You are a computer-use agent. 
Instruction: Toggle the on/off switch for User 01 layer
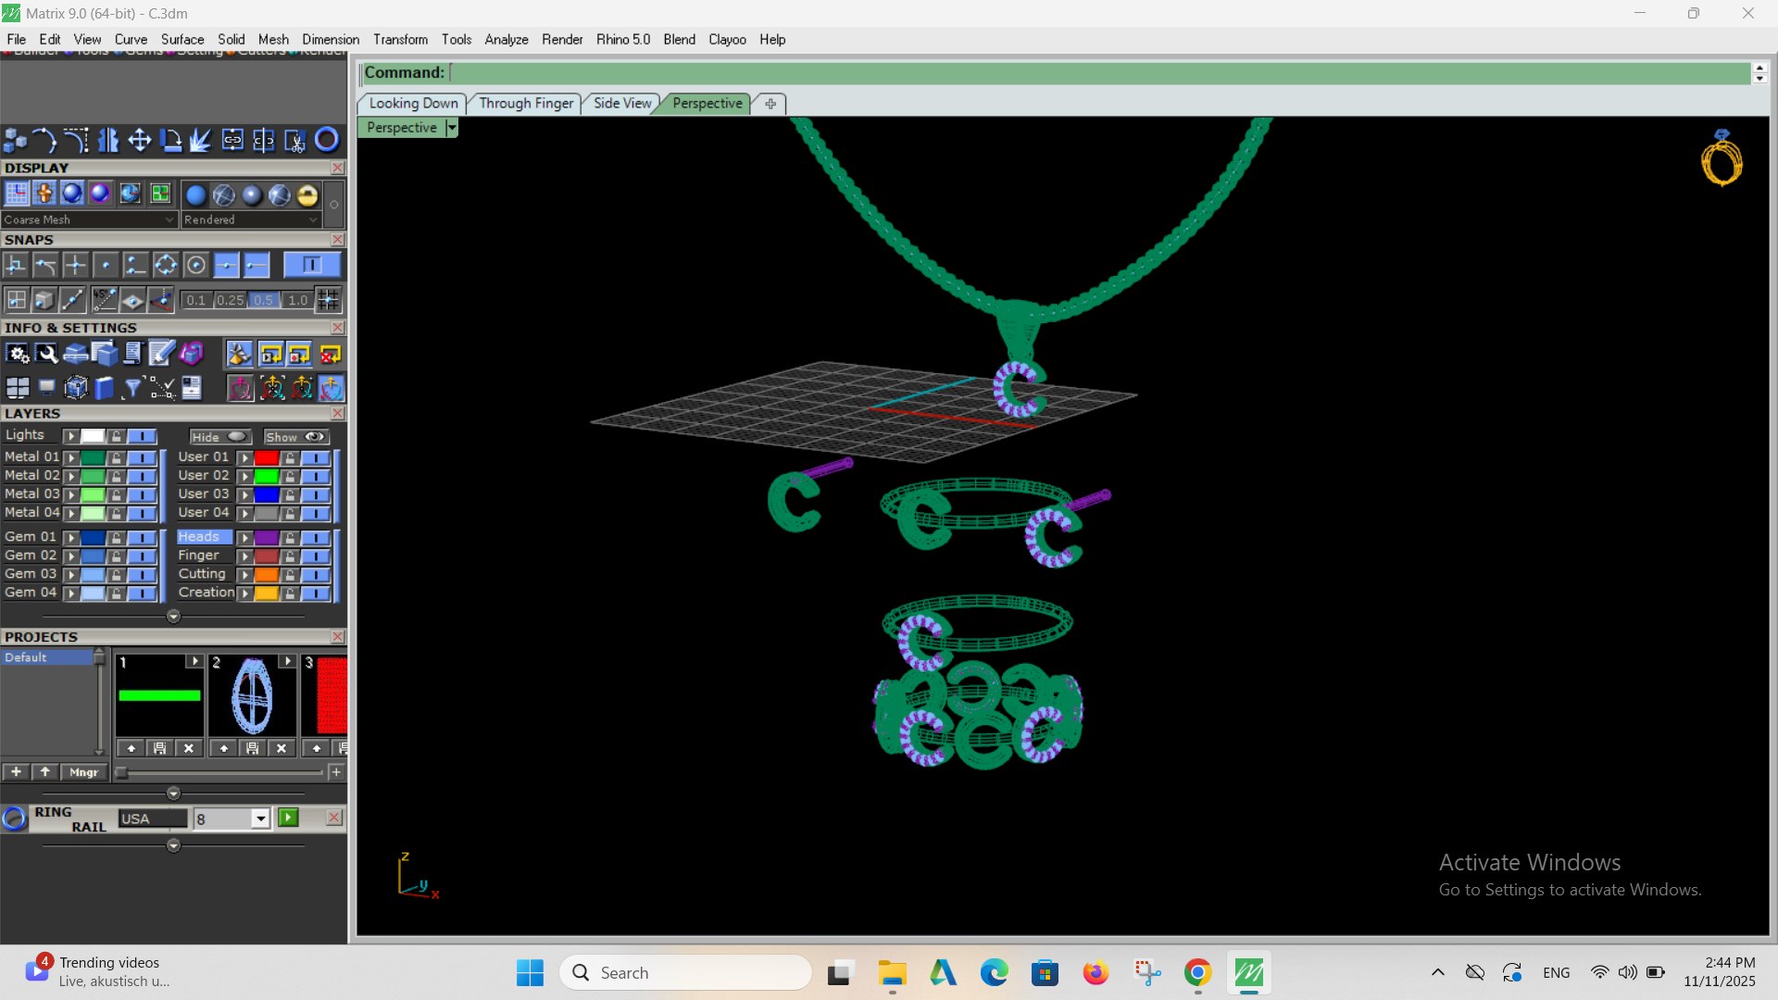click(316, 457)
